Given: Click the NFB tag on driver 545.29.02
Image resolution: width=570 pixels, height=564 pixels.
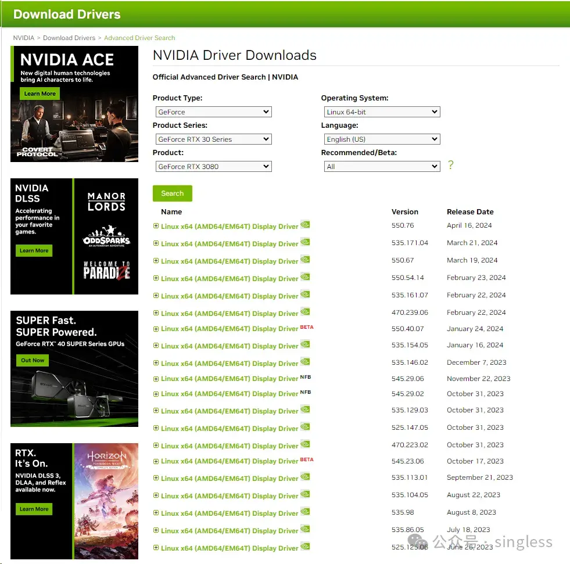Looking at the screenshot, I should click(306, 393).
